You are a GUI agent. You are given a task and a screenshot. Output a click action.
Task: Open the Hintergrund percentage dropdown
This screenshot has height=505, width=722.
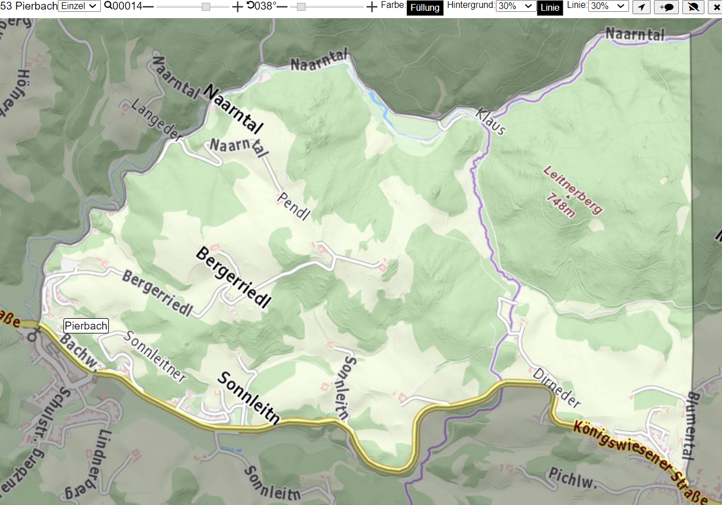pos(516,6)
